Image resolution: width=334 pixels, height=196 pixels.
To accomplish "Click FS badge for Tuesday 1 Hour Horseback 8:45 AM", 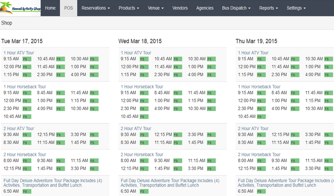I will click(x=61, y=93).
